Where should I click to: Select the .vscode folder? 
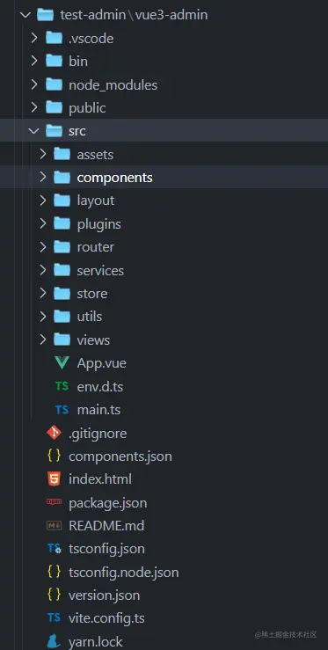[91, 39]
